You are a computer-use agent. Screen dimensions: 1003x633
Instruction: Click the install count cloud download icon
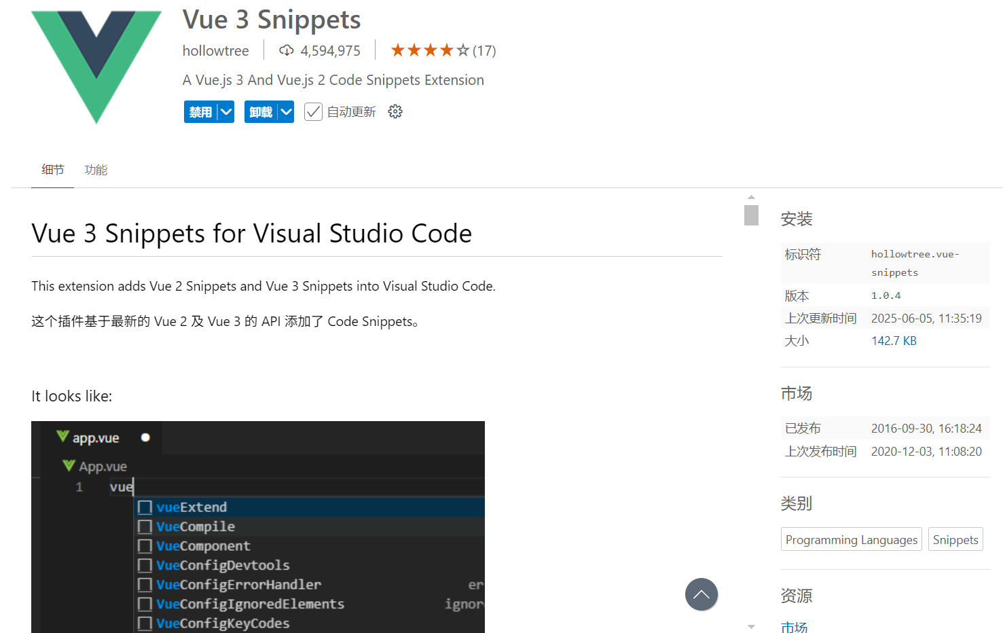tap(287, 50)
